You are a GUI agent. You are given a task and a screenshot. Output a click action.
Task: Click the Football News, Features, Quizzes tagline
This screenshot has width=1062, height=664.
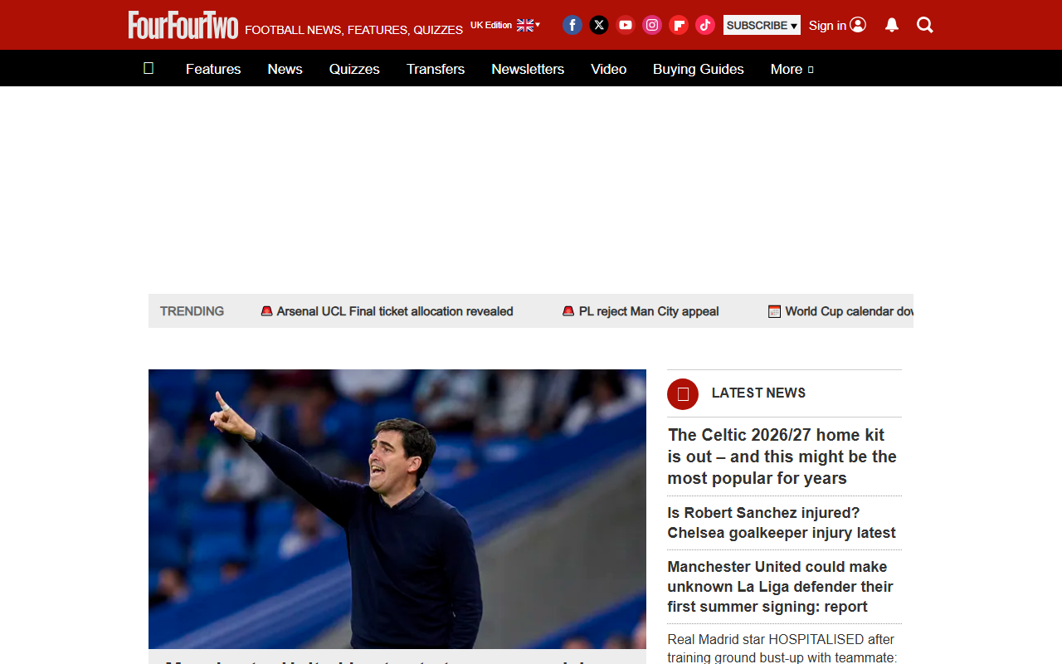click(354, 30)
